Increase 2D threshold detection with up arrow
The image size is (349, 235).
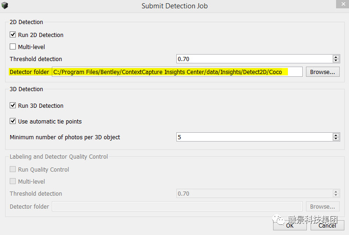(336, 57)
